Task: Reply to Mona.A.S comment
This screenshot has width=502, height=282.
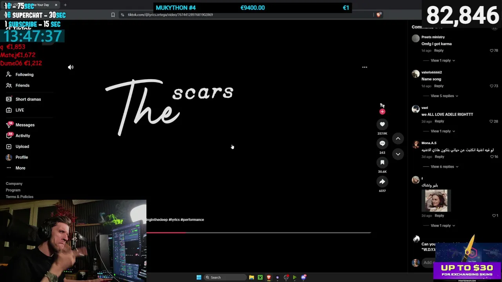Action: pos(439,157)
